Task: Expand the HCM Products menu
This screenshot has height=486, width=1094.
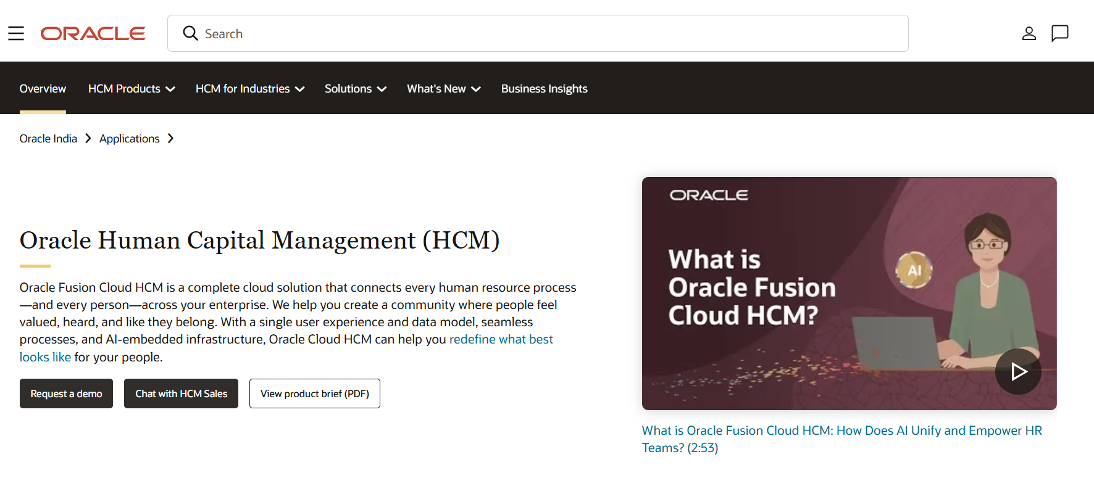Action: (132, 88)
